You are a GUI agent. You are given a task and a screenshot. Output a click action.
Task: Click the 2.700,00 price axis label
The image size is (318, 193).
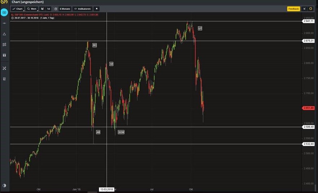coord(309,93)
